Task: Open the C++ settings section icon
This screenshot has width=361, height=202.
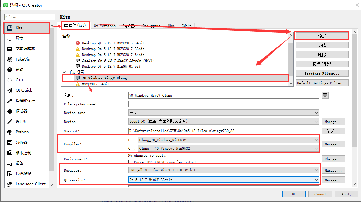Action: click(10, 80)
